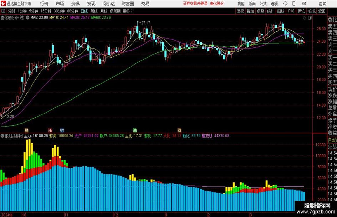Viewport: 337px width, 217px height.
Task: Switch to 1分钟 period
Action: click(22, 11)
